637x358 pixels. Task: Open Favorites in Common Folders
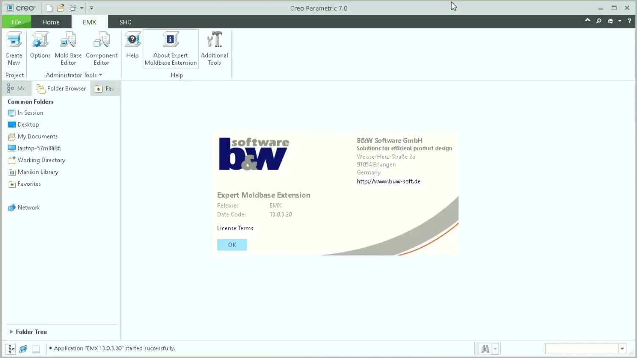pyautogui.click(x=24, y=184)
